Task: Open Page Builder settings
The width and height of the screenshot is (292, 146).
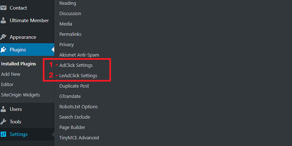Action: 72,127
